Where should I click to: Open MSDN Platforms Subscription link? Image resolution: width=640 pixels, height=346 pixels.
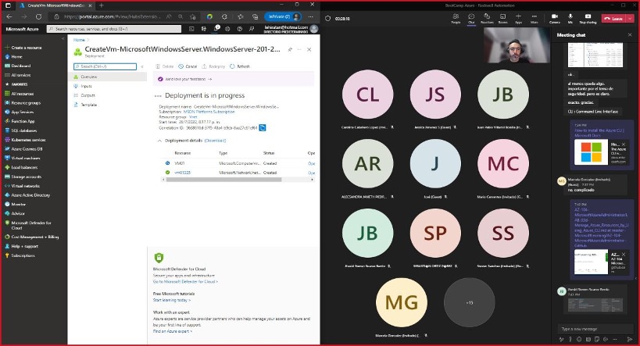pyautogui.click(x=209, y=112)
